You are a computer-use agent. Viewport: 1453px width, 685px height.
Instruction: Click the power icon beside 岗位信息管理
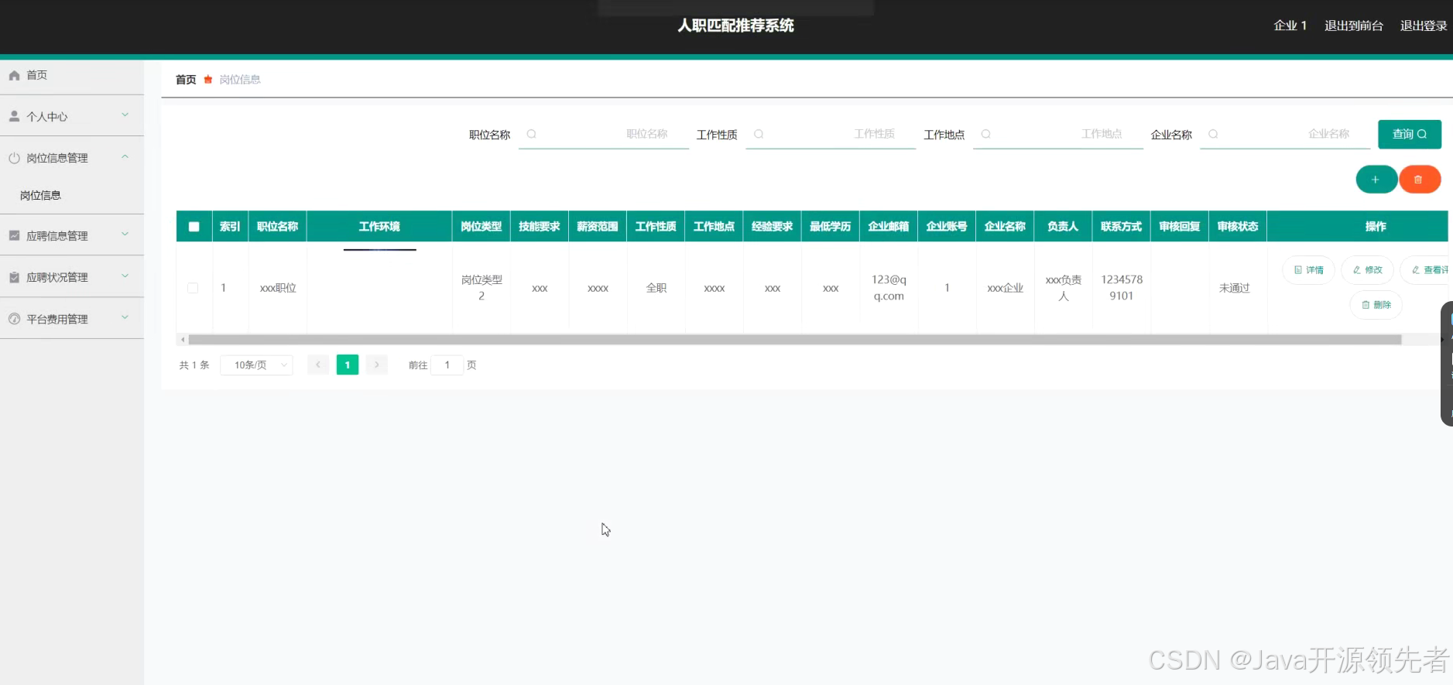(x=14, y=158)
